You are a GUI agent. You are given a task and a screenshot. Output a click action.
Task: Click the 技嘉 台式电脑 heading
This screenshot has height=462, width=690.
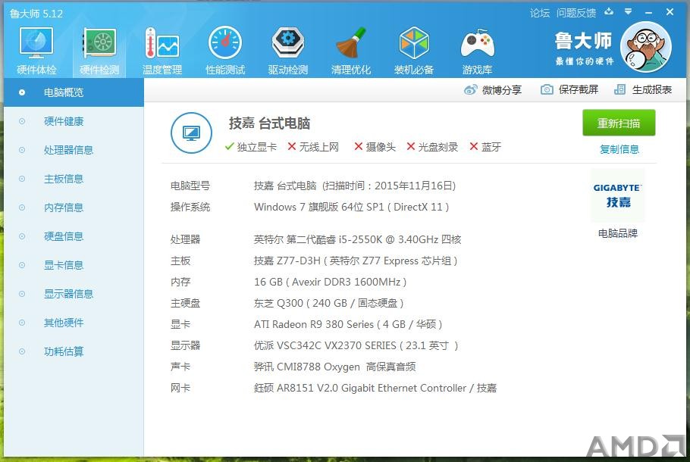269,123
